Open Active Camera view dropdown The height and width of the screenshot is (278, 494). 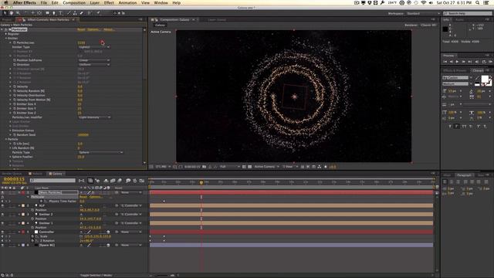click(266, 167)
